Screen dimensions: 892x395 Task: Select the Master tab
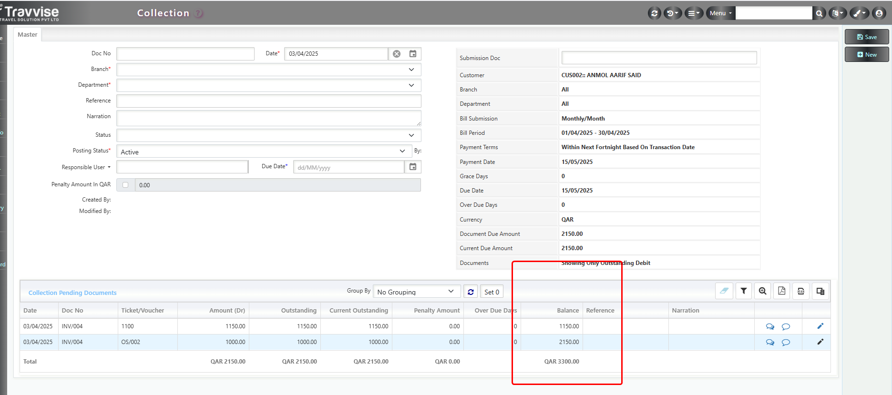point(28,34)
